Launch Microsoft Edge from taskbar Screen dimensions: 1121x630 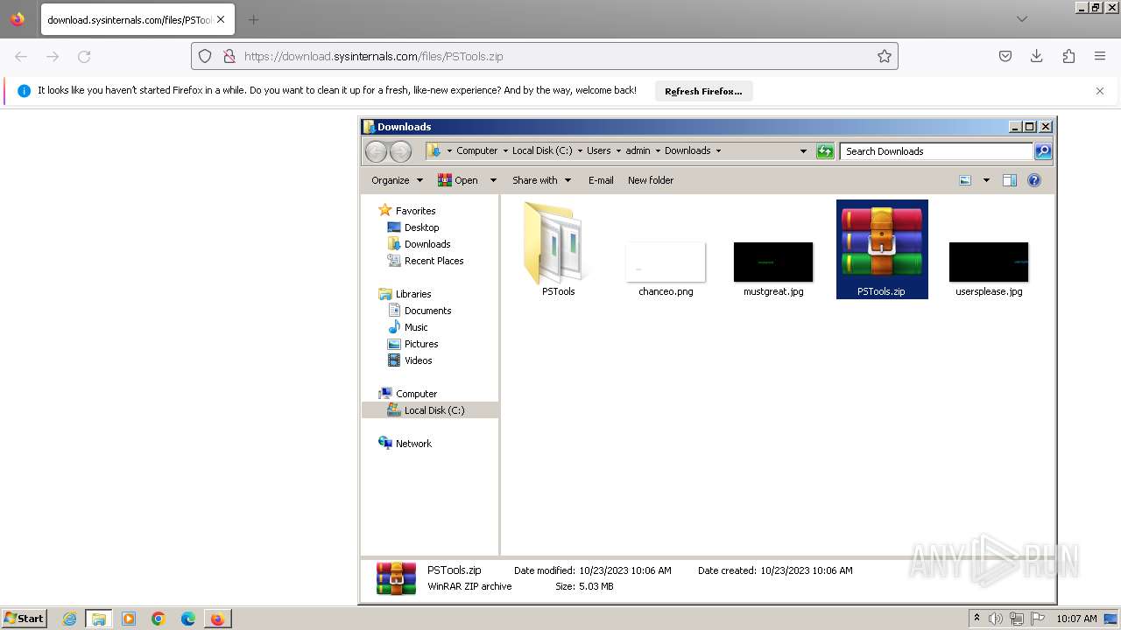(x=188, y=619)
